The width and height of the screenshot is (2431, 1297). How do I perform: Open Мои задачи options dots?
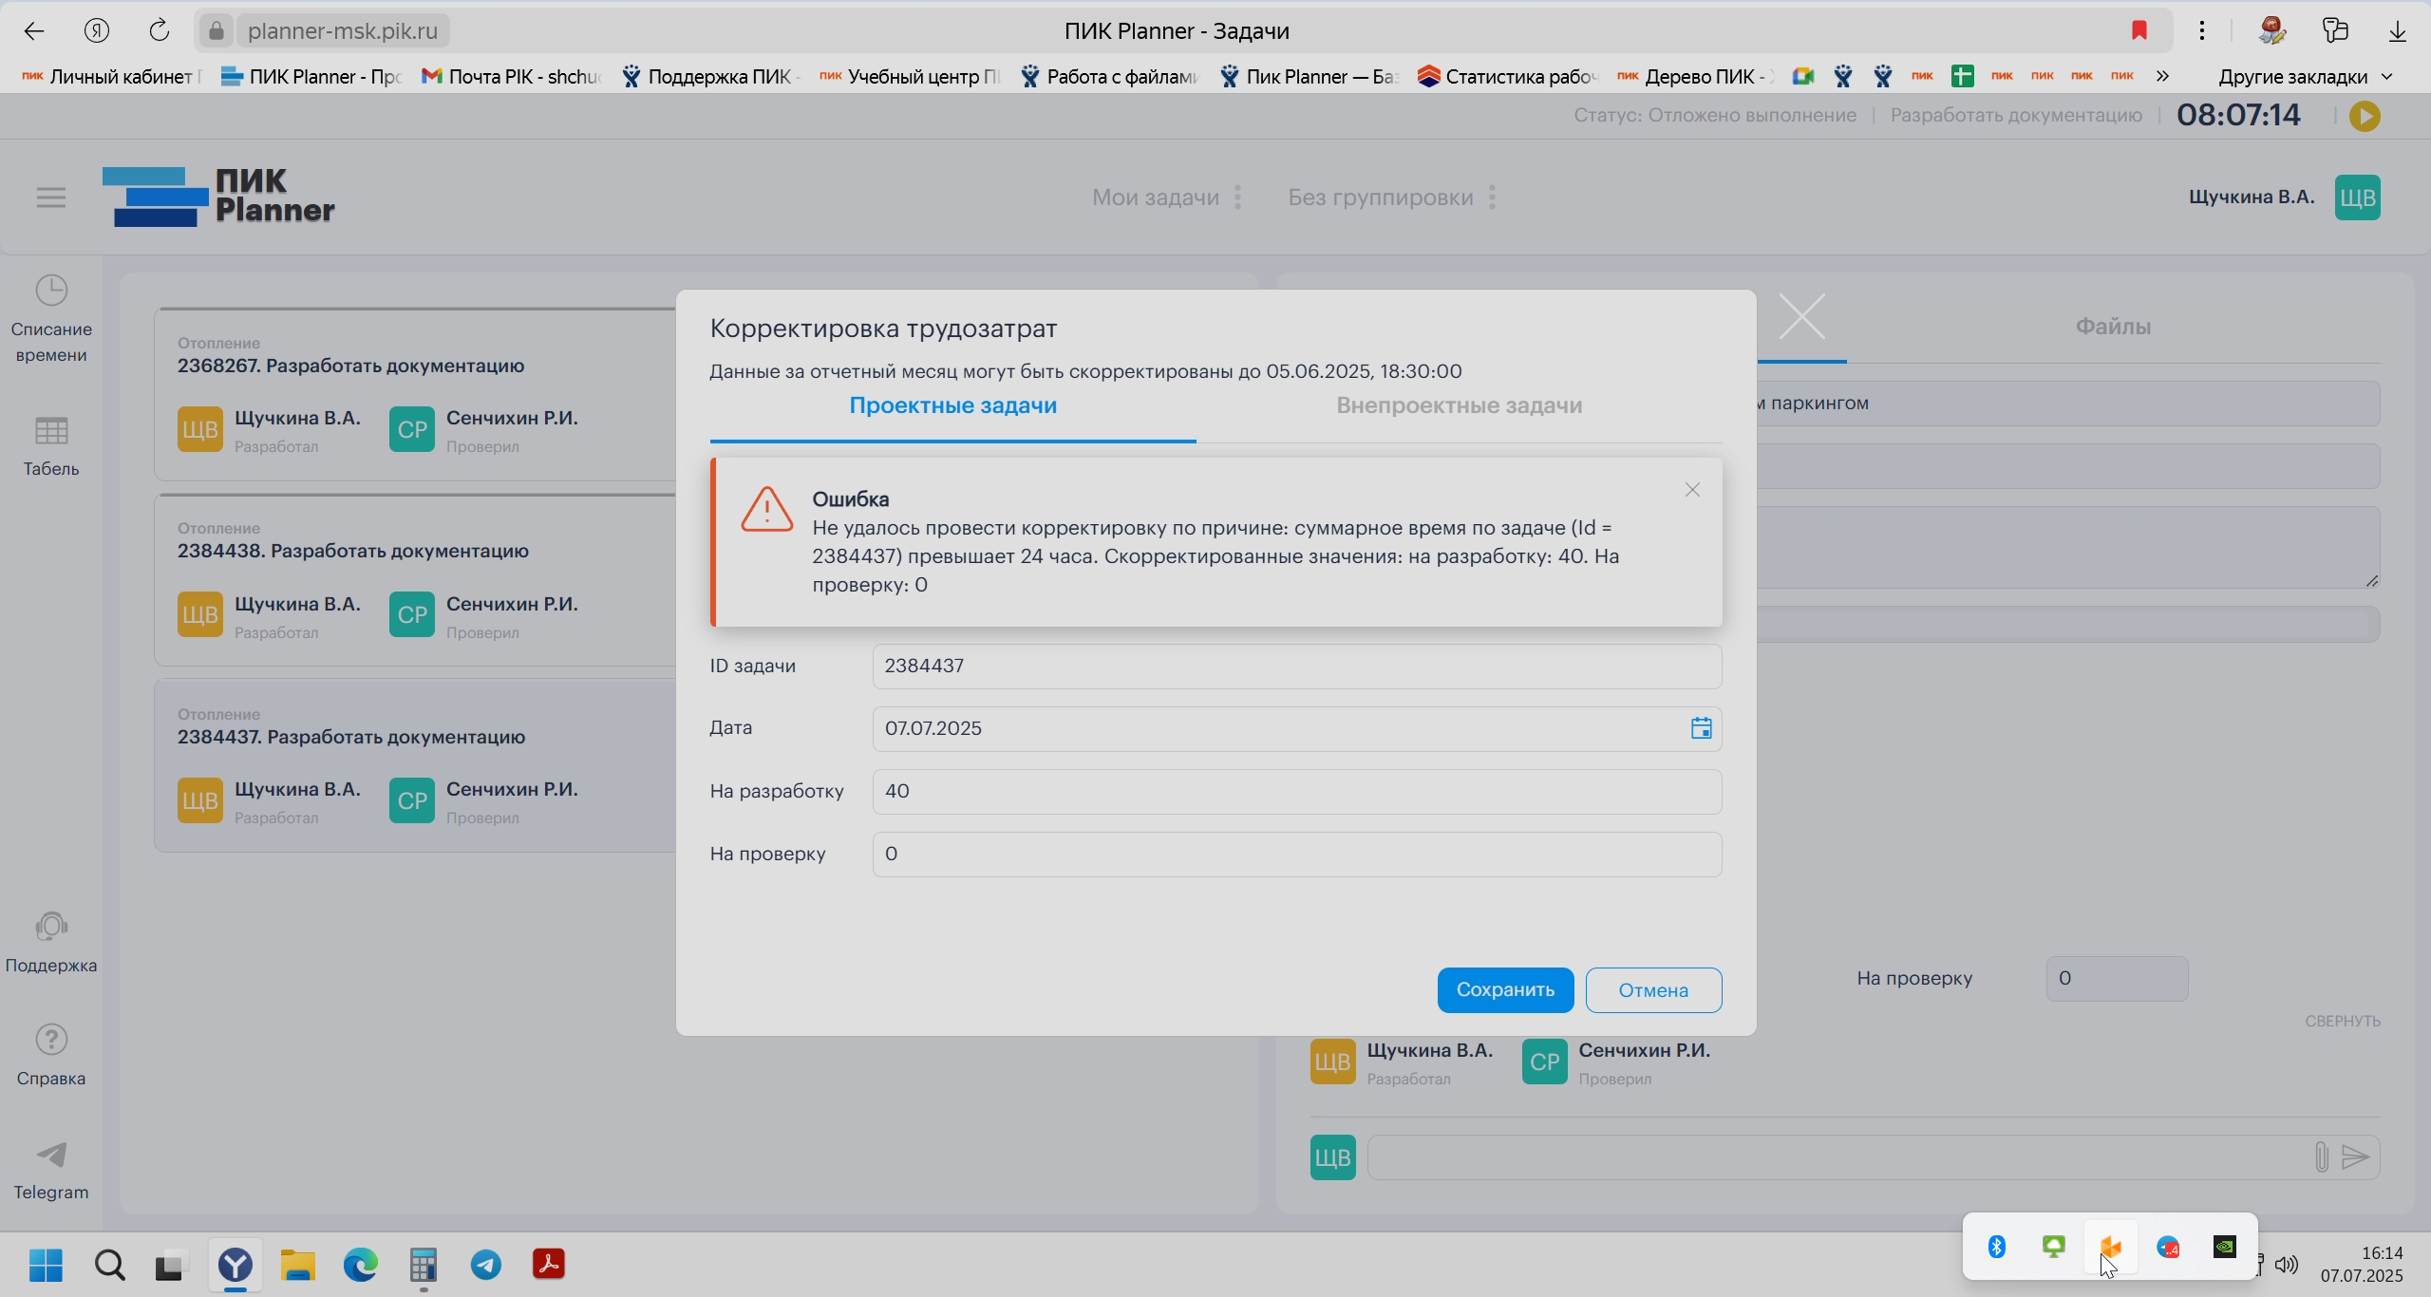pyautogui.click(x=1237, y=197)
